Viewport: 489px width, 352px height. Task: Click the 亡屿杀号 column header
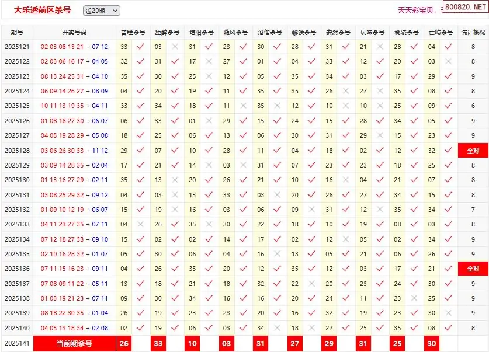tap(441, 33)
